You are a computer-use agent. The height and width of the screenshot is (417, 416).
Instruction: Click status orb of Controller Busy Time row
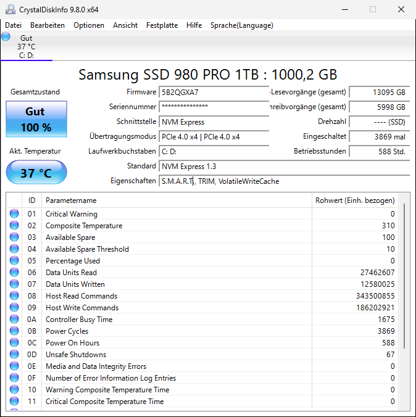[x=14, y=319]
